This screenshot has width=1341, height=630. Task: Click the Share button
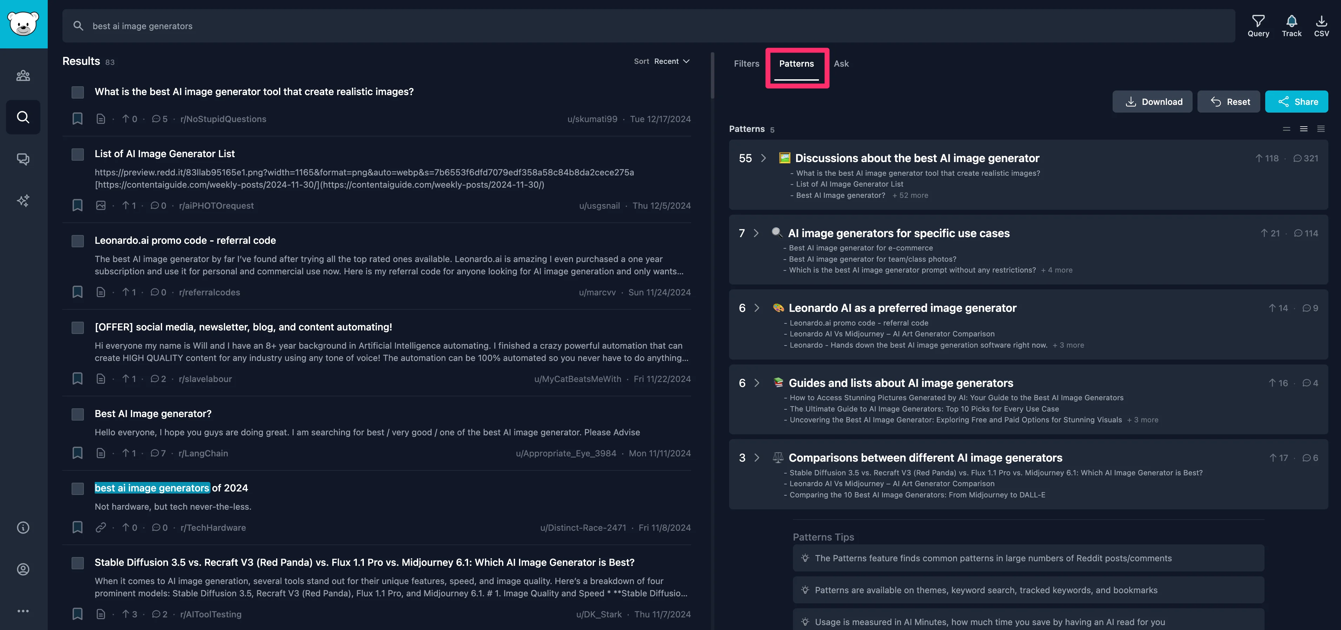coord(1296,101)
